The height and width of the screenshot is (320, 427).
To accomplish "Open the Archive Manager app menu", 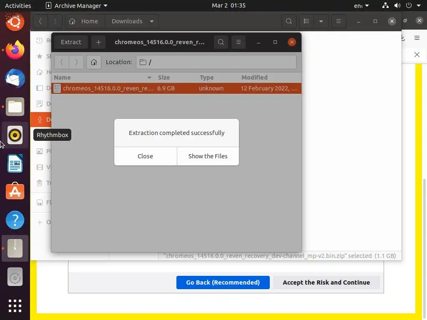I will [x=77, y=5].
